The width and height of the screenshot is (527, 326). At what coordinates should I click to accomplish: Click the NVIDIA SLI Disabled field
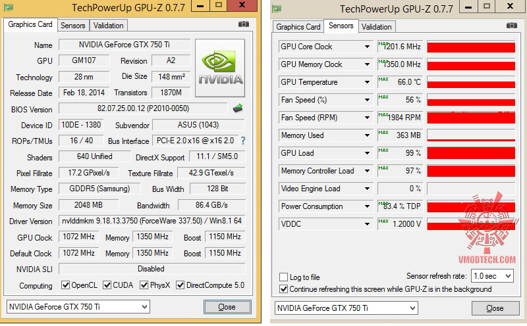[x=152, y=269]
